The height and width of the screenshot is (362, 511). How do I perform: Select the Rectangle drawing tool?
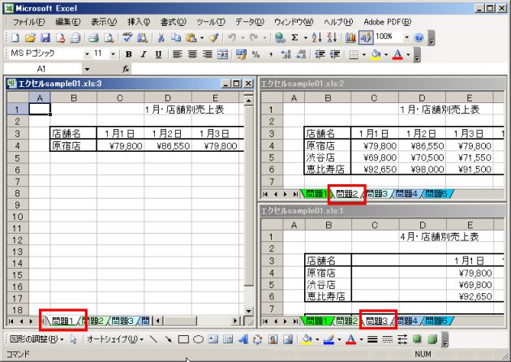183,339
